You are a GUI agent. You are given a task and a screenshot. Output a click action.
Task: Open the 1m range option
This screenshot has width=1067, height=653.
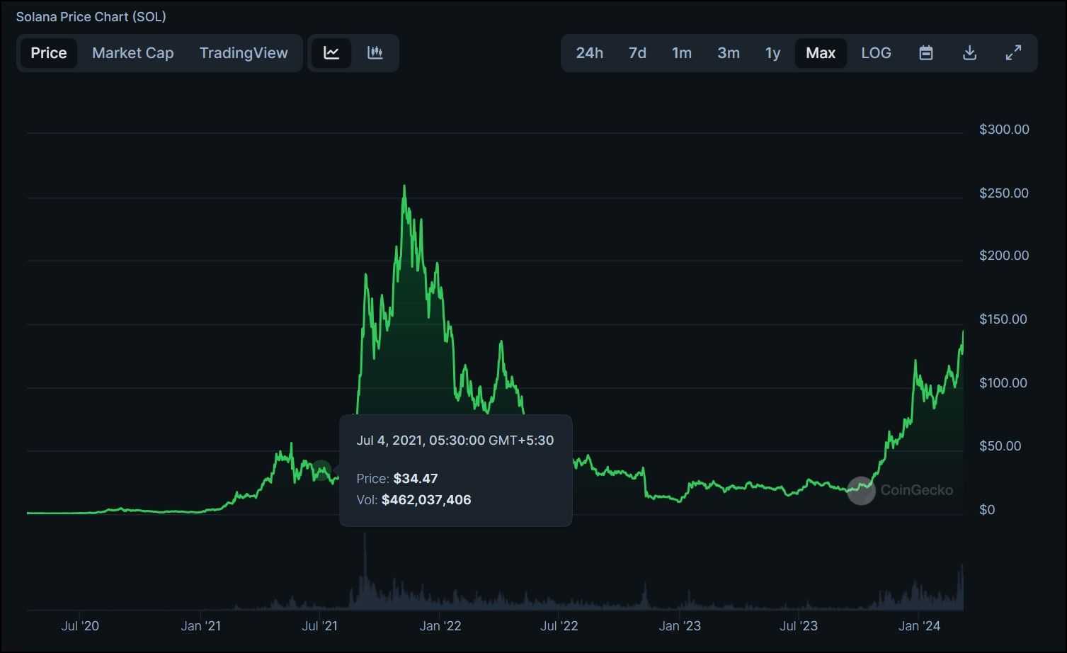(681, 52)
